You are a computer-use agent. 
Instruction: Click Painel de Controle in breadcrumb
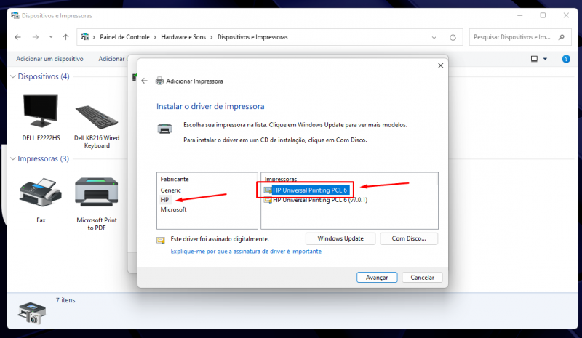click(x=124, y=37)
